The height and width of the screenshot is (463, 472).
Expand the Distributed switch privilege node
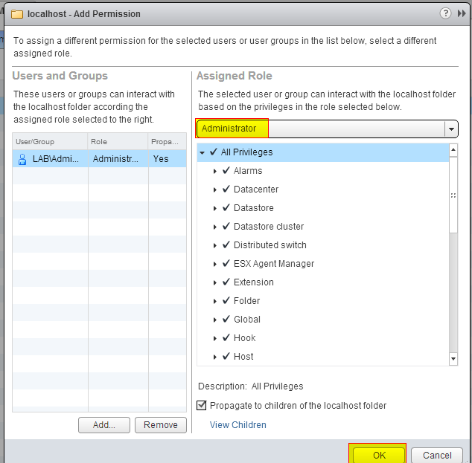[x=215, y=246]
